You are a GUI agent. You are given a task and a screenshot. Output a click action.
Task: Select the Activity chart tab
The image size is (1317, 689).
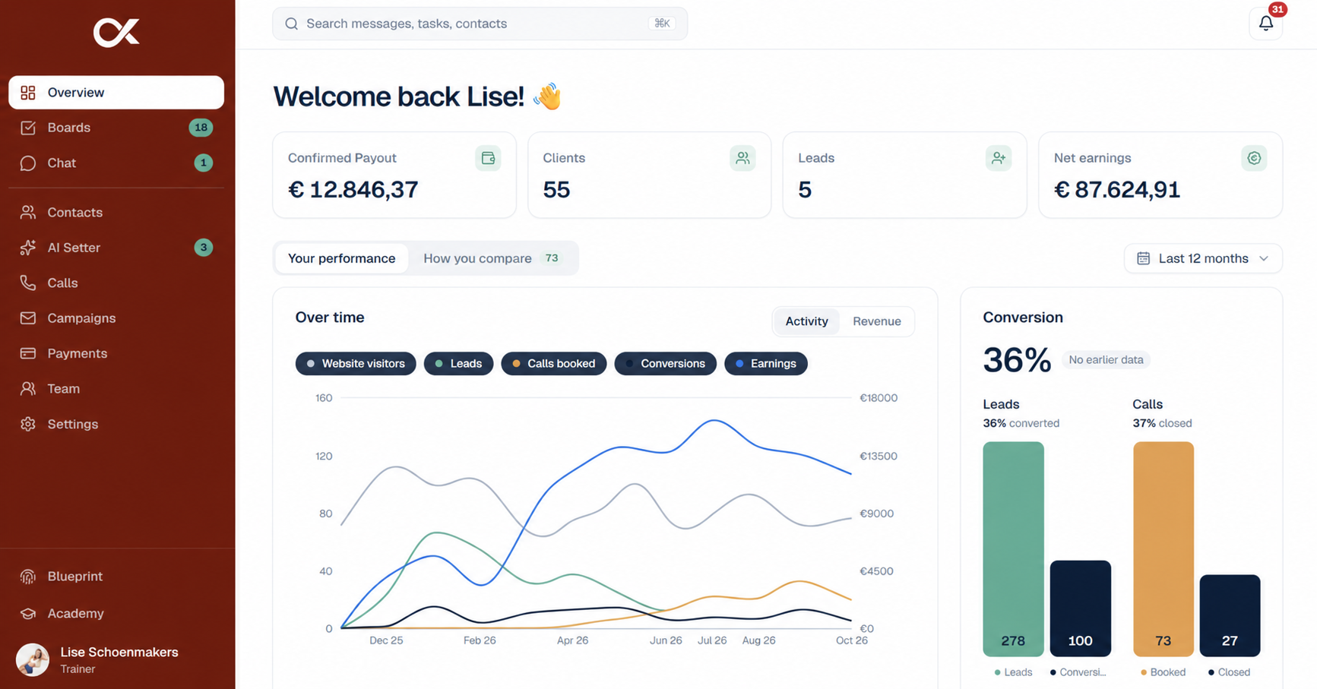point(806,321)
